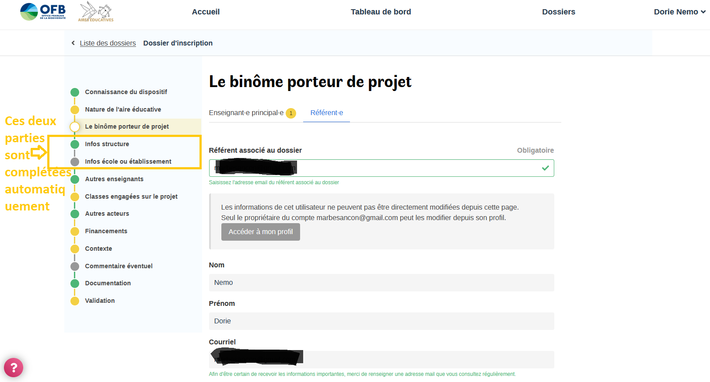This screenshot has width=710, height=382.
Task: Open the pink help question mark
Action: 14,368
